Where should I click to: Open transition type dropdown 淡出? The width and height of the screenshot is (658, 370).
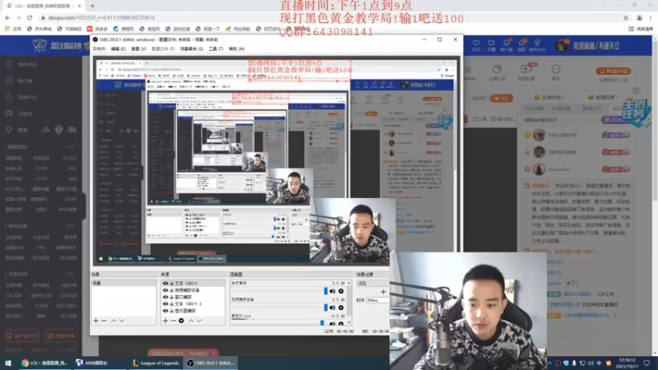(x=373, y=283)
